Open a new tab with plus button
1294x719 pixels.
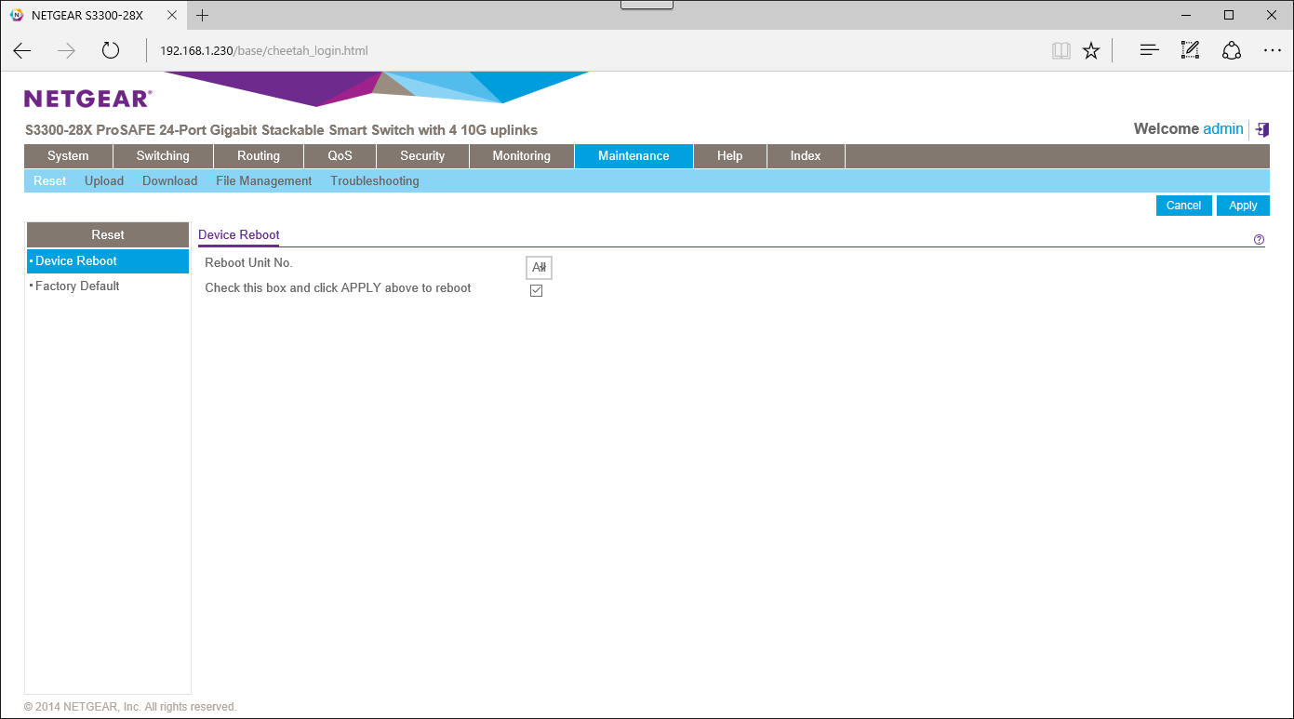click(203, 15)
